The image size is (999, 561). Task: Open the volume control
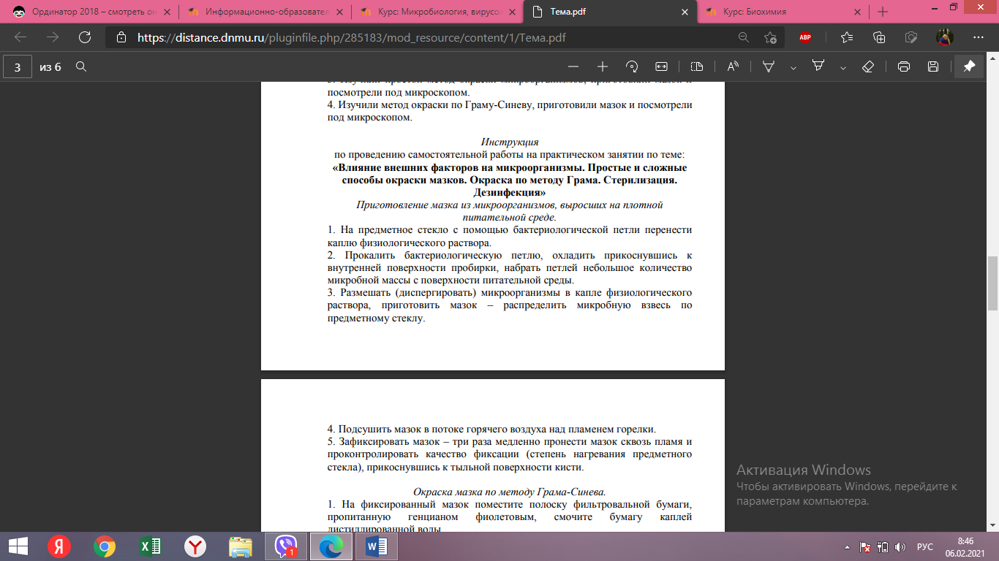pos(900,546)
